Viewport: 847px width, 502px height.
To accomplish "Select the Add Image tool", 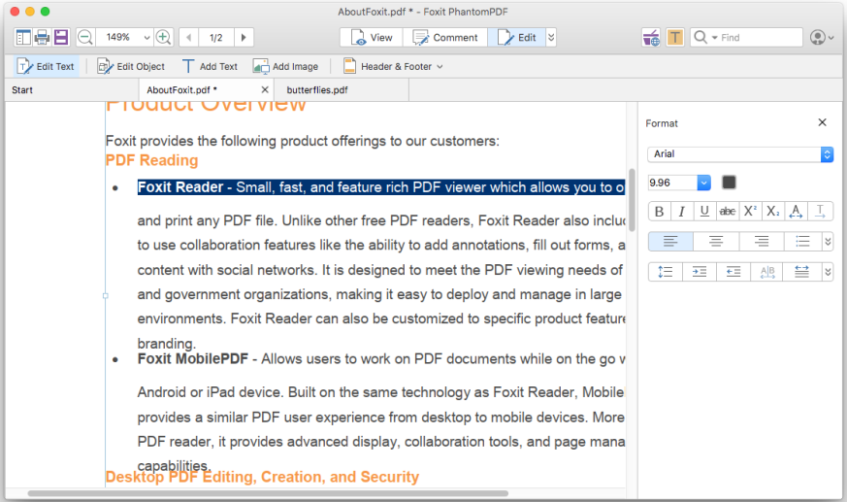I will pos(286,66).
